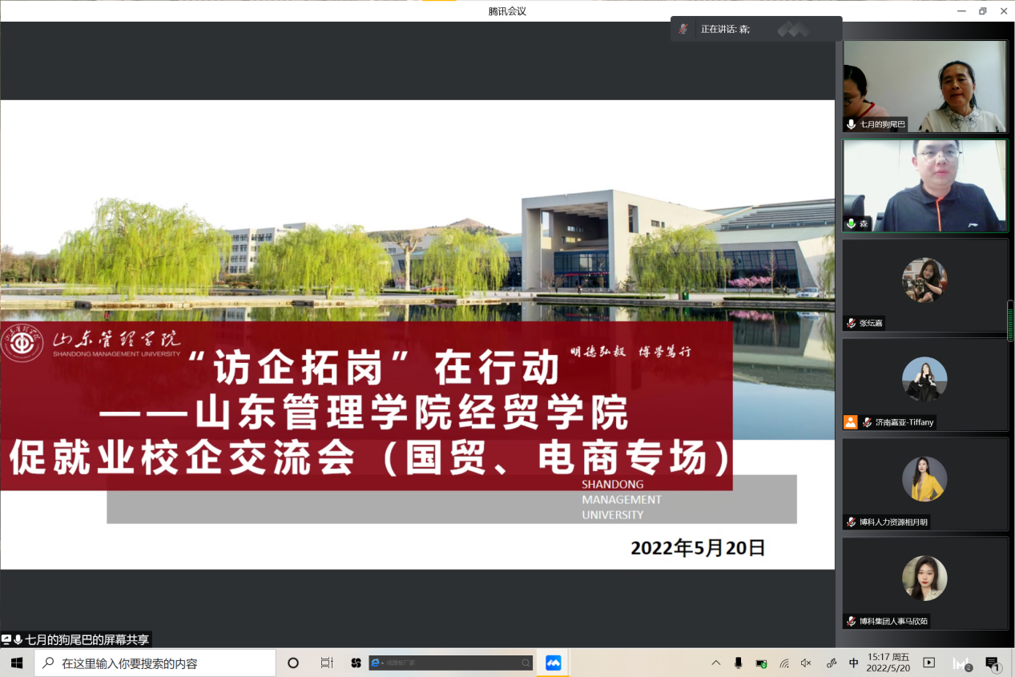1015x677 pixels.
Task: Click the taskbar browser search field
Action: coord(450,663)
